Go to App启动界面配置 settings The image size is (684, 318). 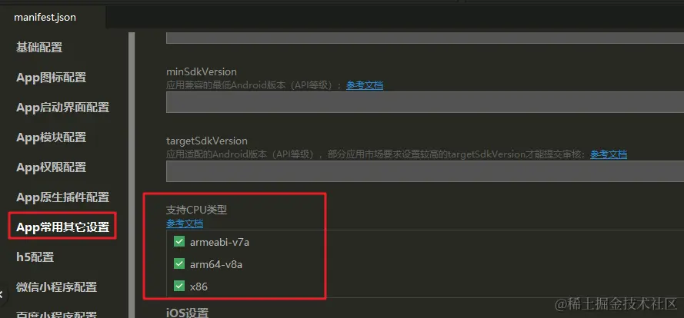pyautogui.click(x=63, y=108)
